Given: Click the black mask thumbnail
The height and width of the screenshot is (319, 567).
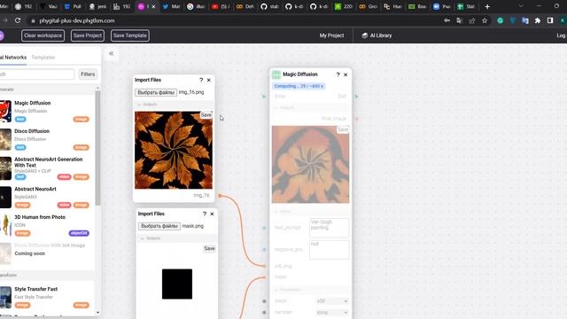Looking at the screenshot, I should tap(177, 284).
